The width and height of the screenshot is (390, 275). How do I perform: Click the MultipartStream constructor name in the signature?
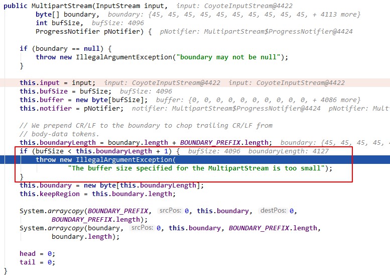pyautogui.click(x=62, y=6)
